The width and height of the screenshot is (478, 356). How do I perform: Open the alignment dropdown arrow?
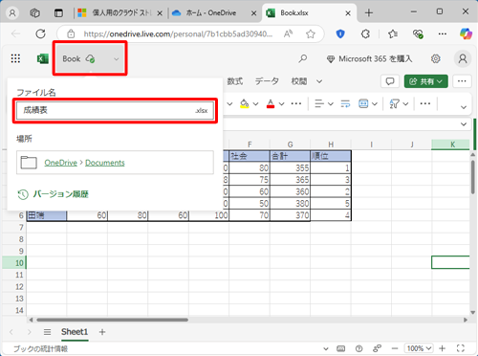tap(331, 103)
